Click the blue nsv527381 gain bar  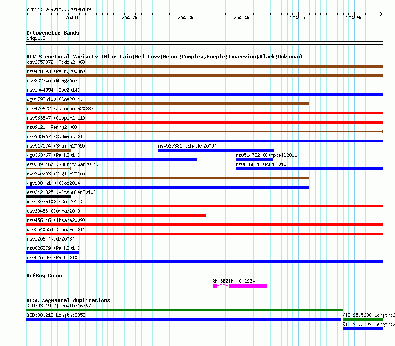pos(216,150)
